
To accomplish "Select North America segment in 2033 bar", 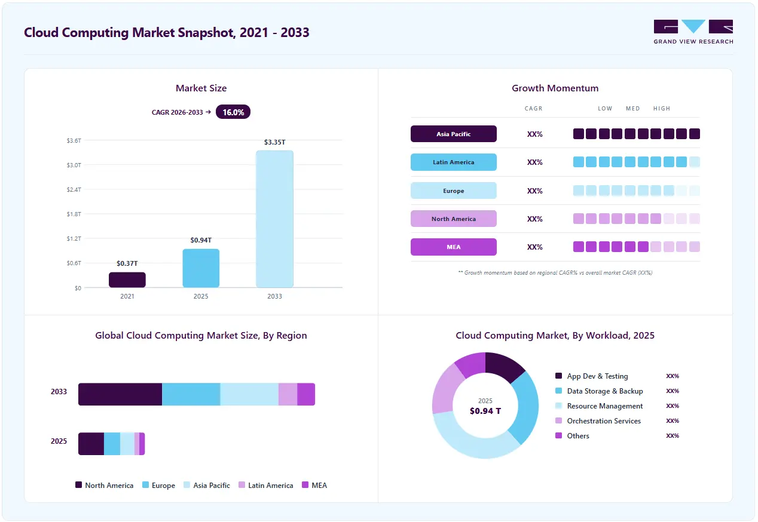I will click(x=120, y=394).
